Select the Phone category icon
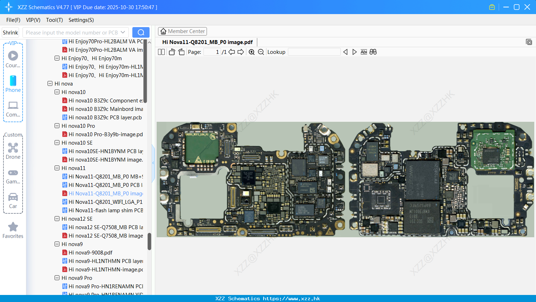The image size is (536, 302). point(13,81)
